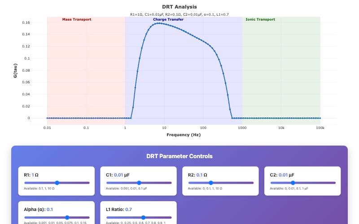Click the 0.08 tick on G(tau) axis

[x=26, y=70]
